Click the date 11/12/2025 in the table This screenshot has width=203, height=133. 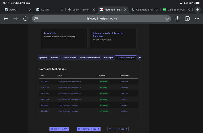(x=45, y=82)
